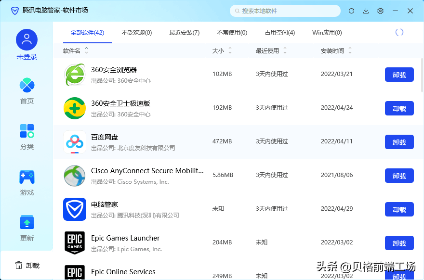The width and height of the screenshot is (424, 280).
Task: Switch to 占用空间(4) tab
Action: [x=280, y=33]
